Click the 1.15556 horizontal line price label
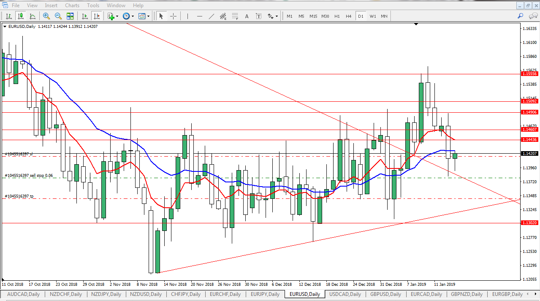Image resolution: width=540 pixels, height=301 pixels. (x=529, y=73)
